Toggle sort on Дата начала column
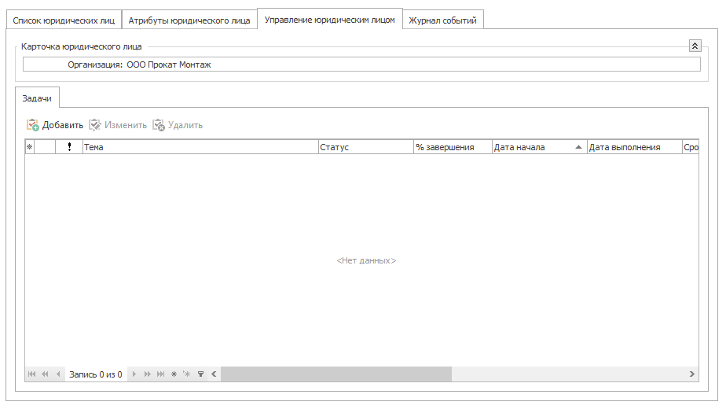Screen dimensions: 726x409 [540, 147]
